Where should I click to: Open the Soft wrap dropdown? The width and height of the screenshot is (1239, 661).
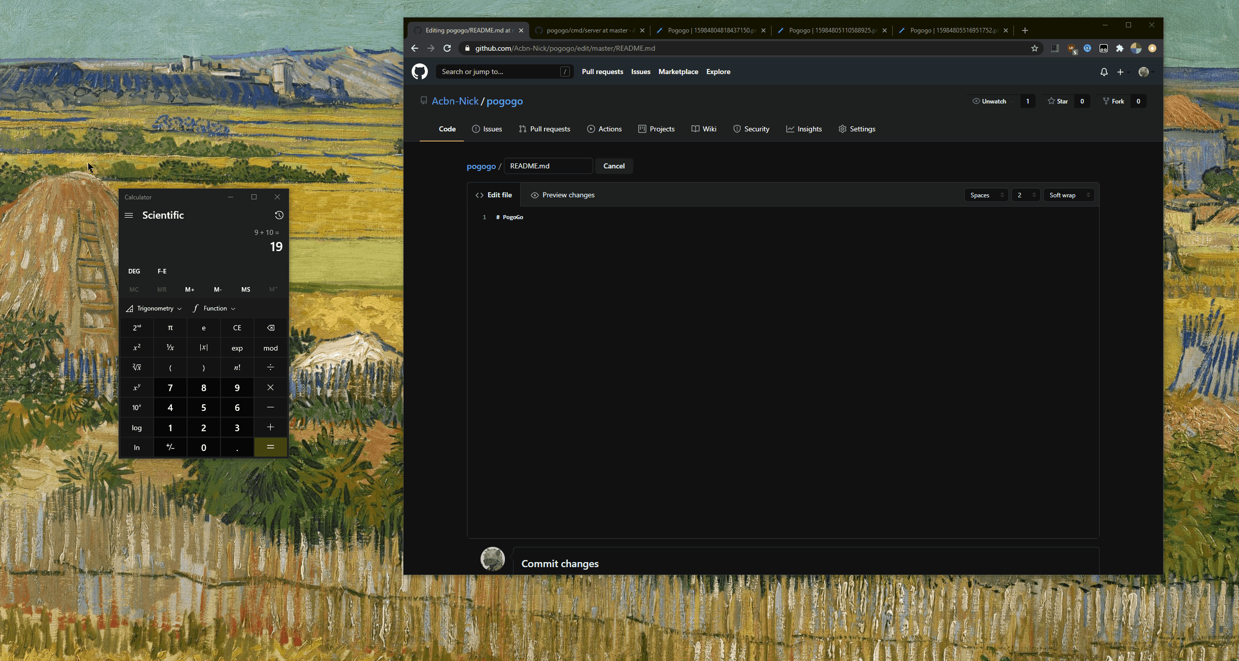(1069, 195)
